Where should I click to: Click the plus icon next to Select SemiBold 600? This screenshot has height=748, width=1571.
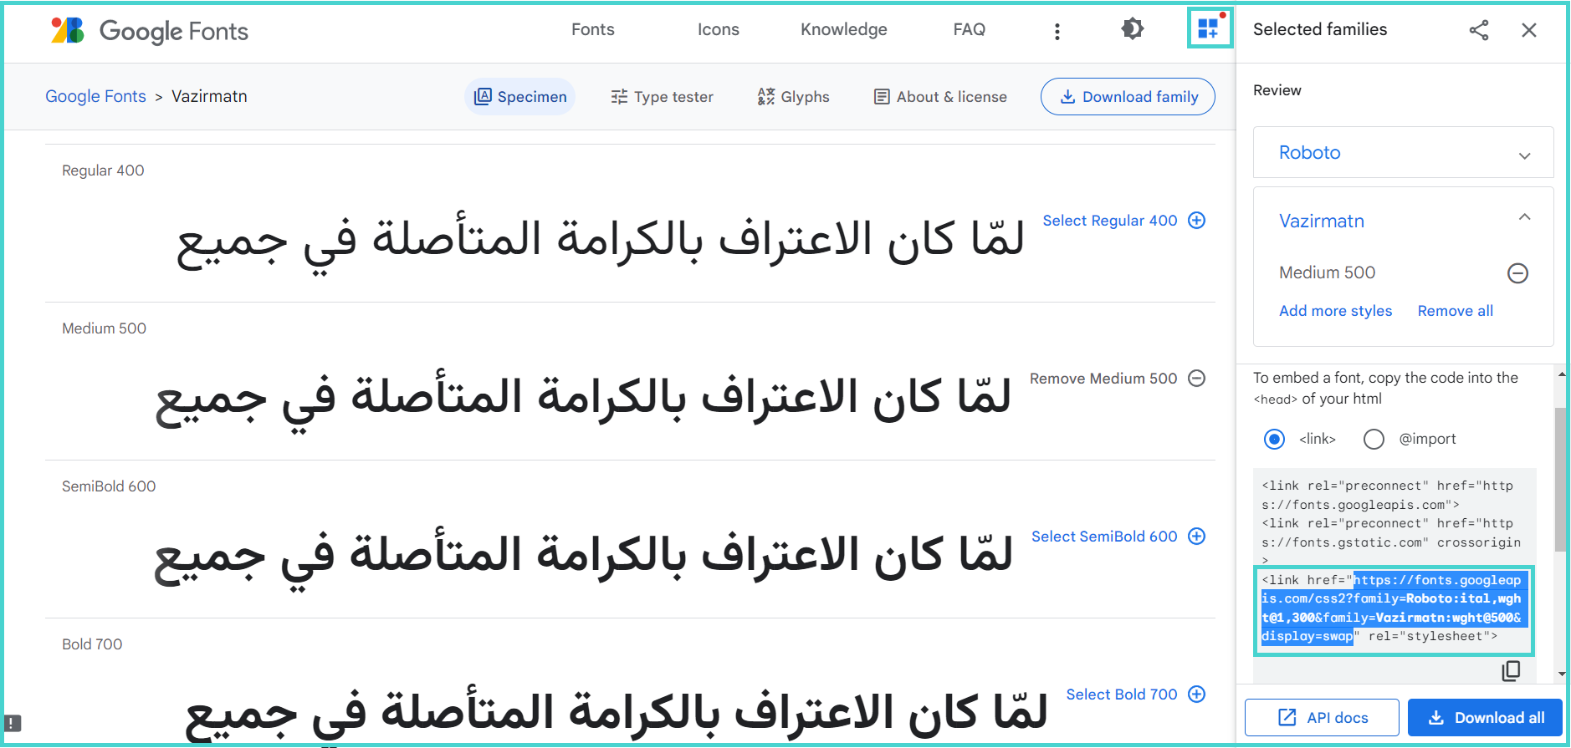(1197, 537)
